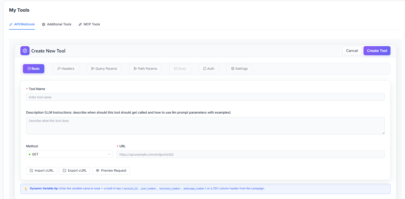Click the business_number variable key
The image size is (405, 199).
170,189
